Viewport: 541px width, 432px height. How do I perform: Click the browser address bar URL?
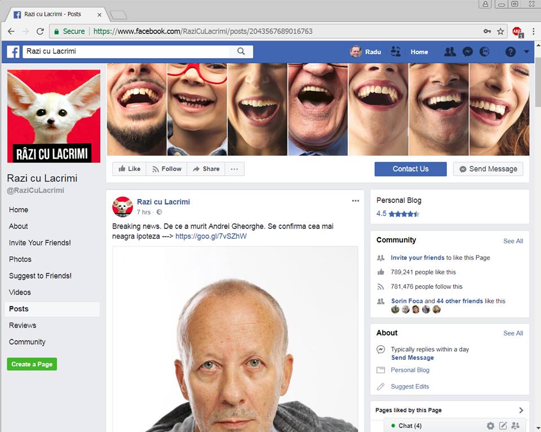click(x=203, y=32)
